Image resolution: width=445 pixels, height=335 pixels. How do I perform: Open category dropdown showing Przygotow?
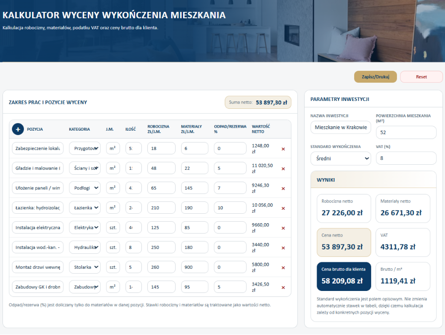coord(84,148)
